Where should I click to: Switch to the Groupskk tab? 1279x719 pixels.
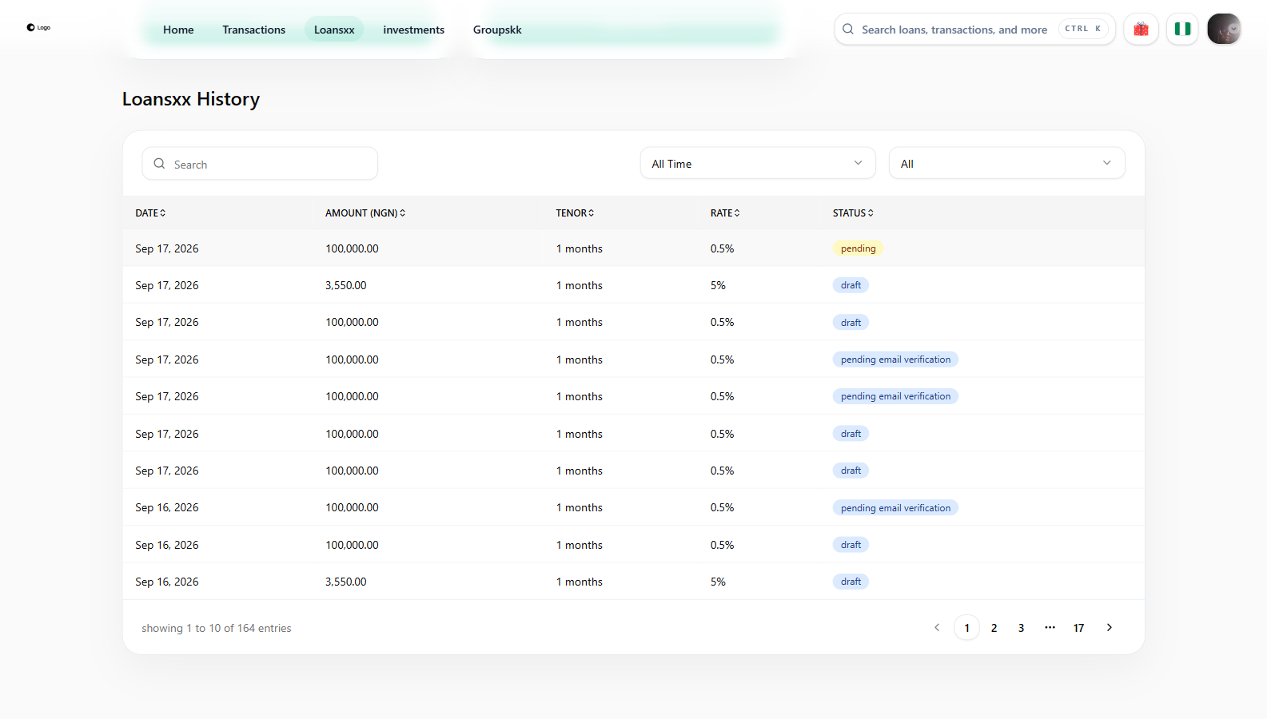(x=497, y=30)
